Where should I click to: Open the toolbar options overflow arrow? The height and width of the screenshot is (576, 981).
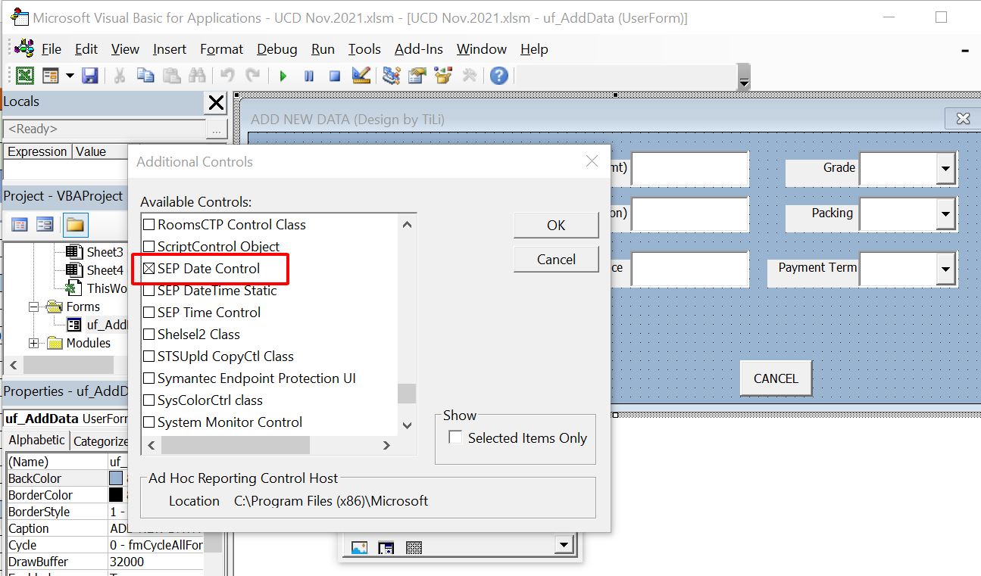pyautogui.click(x=744, y=79)
